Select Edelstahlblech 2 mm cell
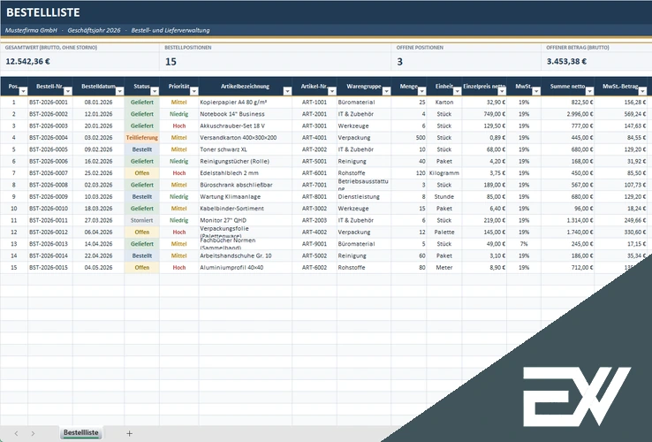652x442 pixels. tap(246, 172)
